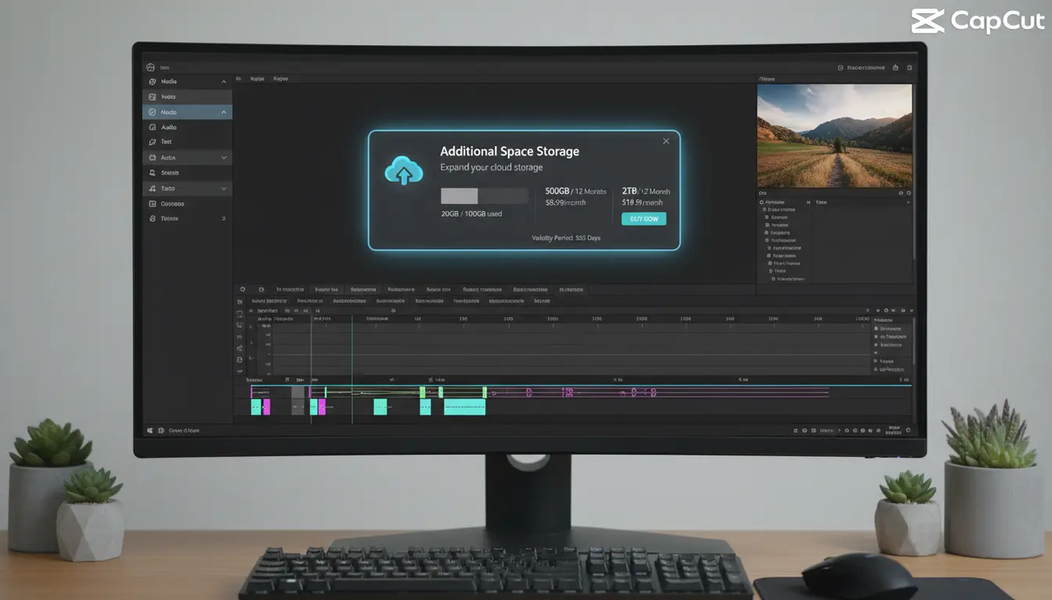Click the Media icon in the sidebar
The image size is (1052, 600).
[151, 82]
